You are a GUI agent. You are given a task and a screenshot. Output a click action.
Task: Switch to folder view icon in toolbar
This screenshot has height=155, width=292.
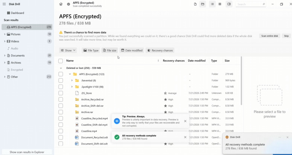[x=202, y=4]
